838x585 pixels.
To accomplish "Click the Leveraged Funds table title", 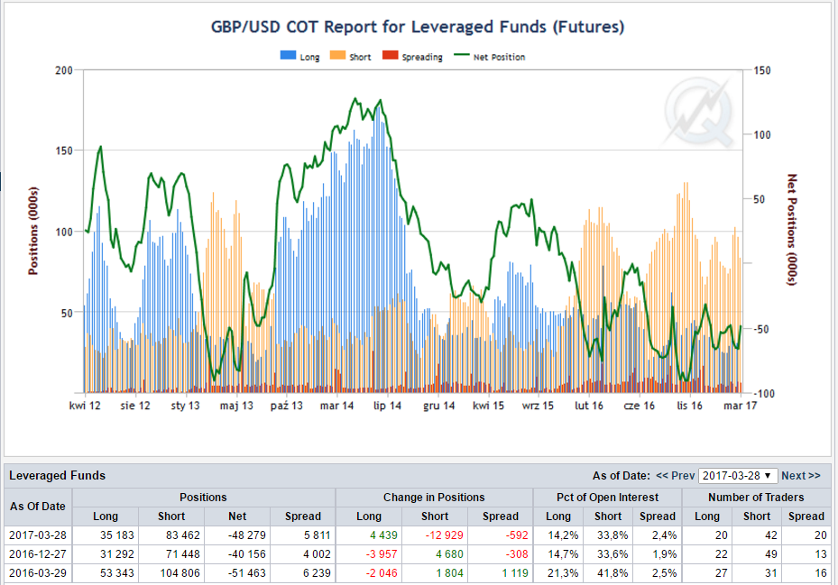I will coord(56,475).
